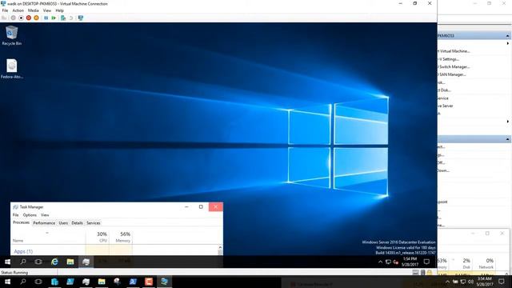
Task: Expand Apps (1) group in Task Manager
Action: 23,251
